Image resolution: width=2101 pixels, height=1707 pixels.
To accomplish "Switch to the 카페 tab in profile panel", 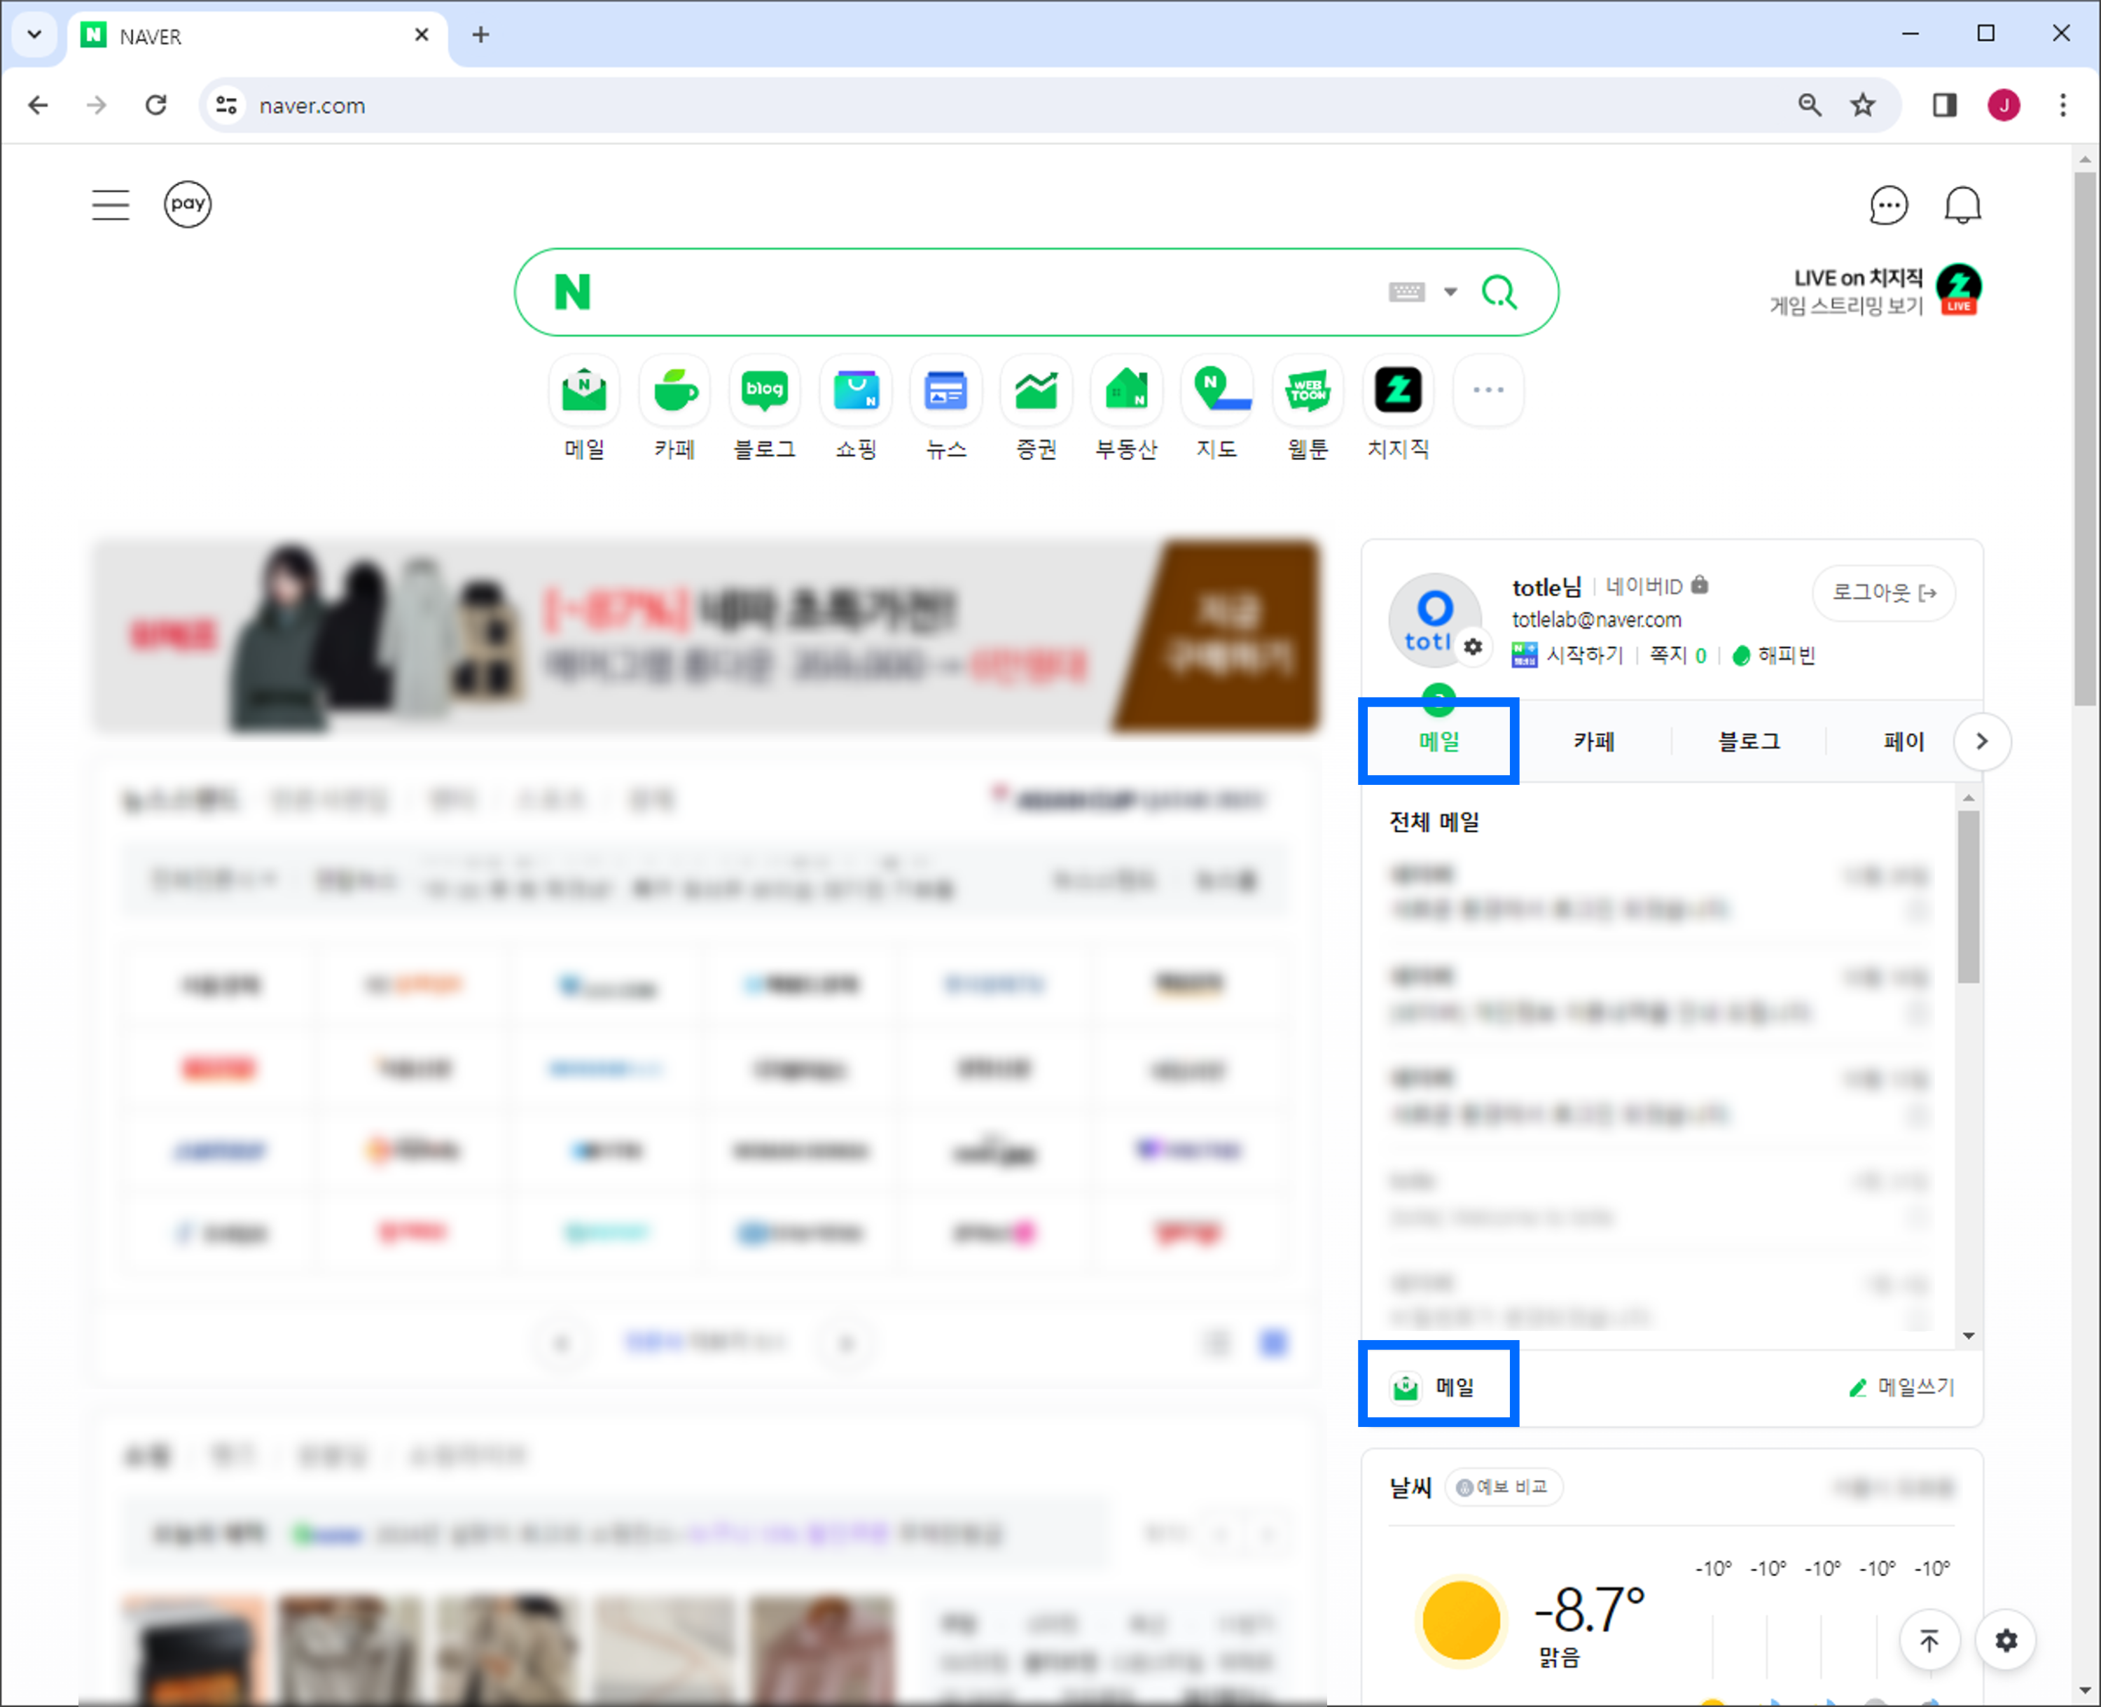I will pos(1593,741).
